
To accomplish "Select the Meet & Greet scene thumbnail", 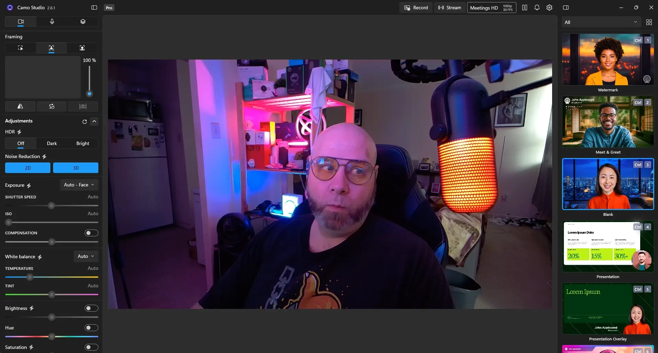I will click(608, 122).
